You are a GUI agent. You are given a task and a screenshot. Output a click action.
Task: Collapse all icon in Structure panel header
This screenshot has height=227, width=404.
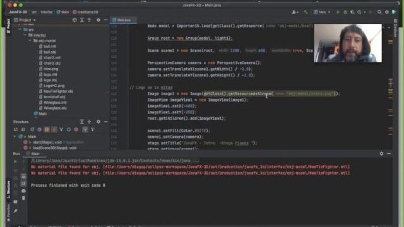coord(89,122)
